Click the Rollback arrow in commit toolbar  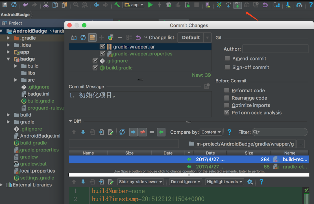click(x=138, y=38)
